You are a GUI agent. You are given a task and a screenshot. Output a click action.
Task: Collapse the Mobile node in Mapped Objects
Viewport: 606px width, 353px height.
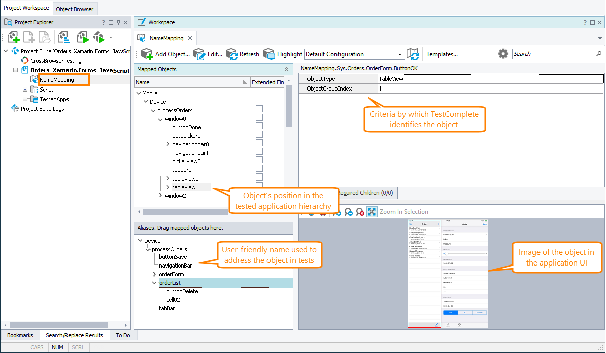(138, 93)
